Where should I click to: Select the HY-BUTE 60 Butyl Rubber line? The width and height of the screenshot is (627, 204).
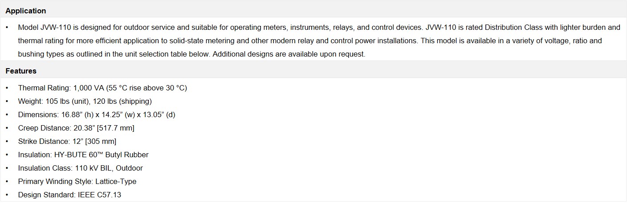coord(83,155)
